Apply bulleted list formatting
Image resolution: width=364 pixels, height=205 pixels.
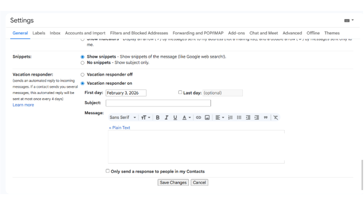click(239, 118)
